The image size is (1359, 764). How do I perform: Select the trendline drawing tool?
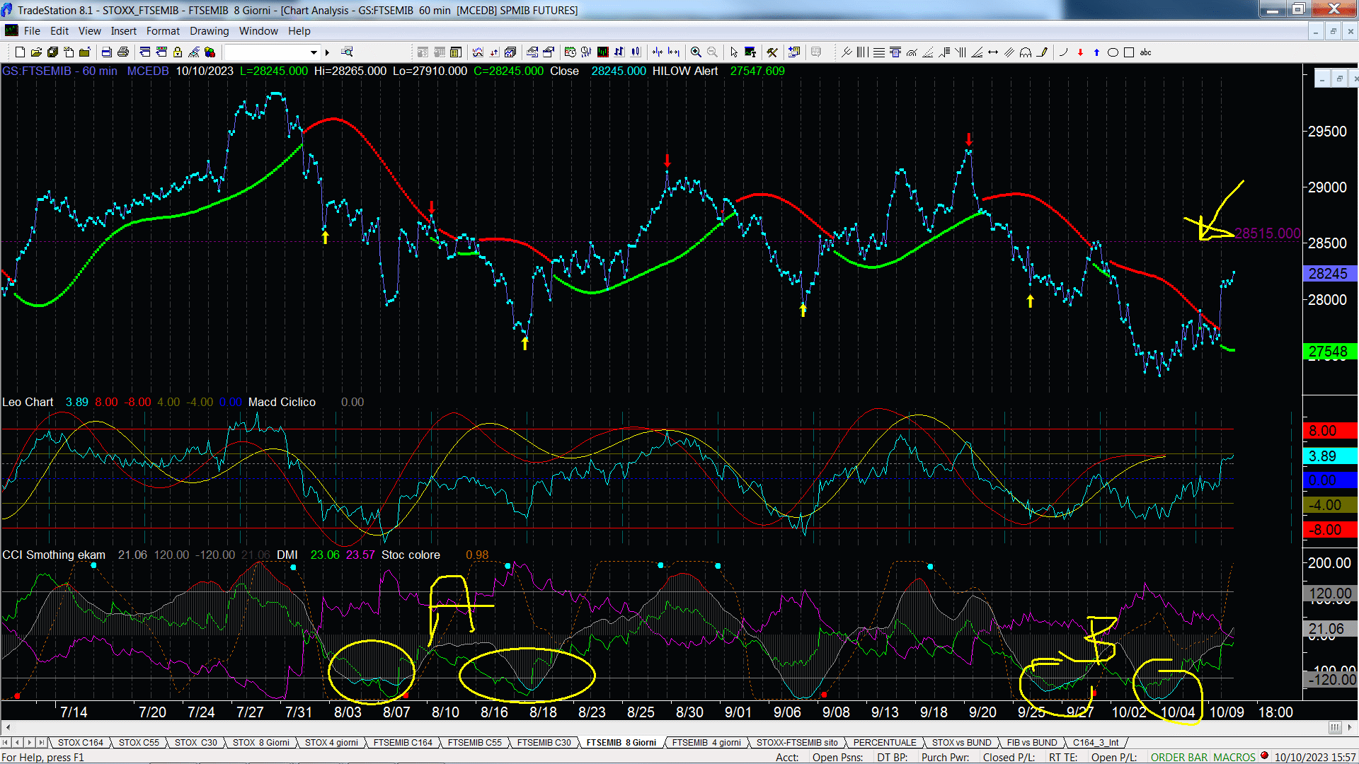(x=846, y=52)
